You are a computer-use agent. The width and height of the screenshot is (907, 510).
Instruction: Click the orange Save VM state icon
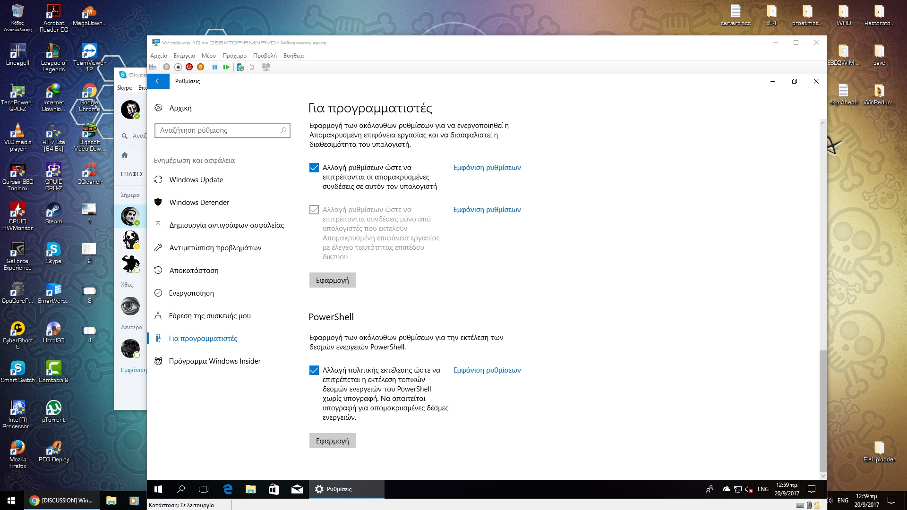200,67
